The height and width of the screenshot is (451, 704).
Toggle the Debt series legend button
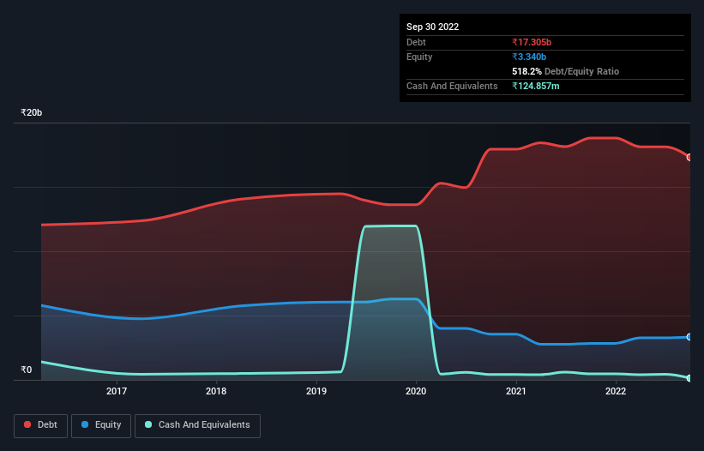(41, 425)
